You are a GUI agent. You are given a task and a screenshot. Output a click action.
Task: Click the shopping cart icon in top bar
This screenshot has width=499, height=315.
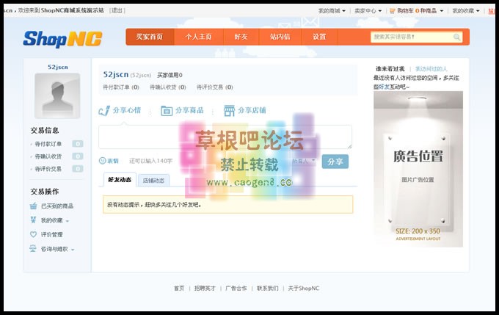coord(391,11)
